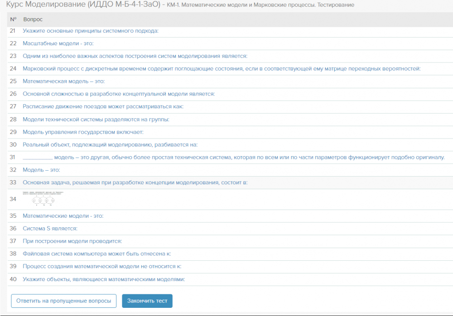Image resolution: width=453 pixels, height=316 pixels.
Task: Open question 38 about файловая система компьютера
Action: pyautogui.click(x=97, y=254)
